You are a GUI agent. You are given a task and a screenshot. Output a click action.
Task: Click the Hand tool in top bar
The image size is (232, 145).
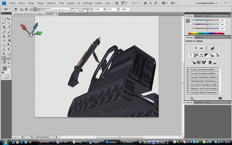(x=145, y=3)
